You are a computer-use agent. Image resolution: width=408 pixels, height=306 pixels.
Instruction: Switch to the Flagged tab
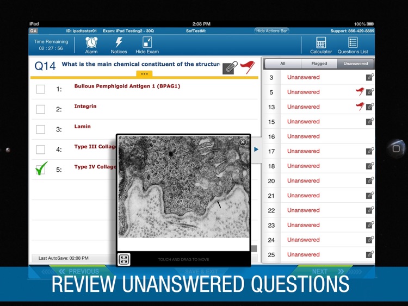pyautogui.click(x=319, y=64)
